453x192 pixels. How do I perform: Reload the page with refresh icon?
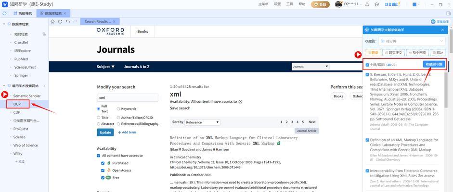point(60,22)
